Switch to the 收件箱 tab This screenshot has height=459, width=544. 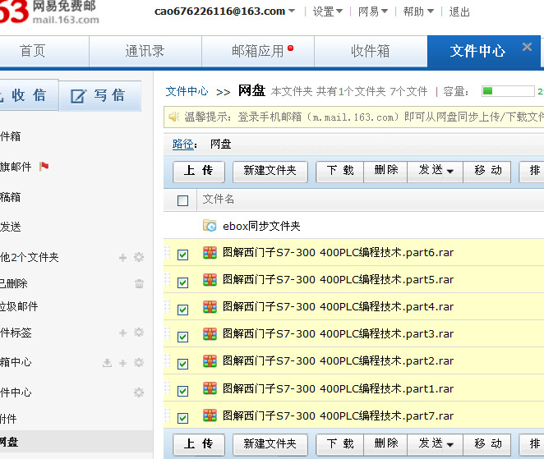tap(370, 51)
